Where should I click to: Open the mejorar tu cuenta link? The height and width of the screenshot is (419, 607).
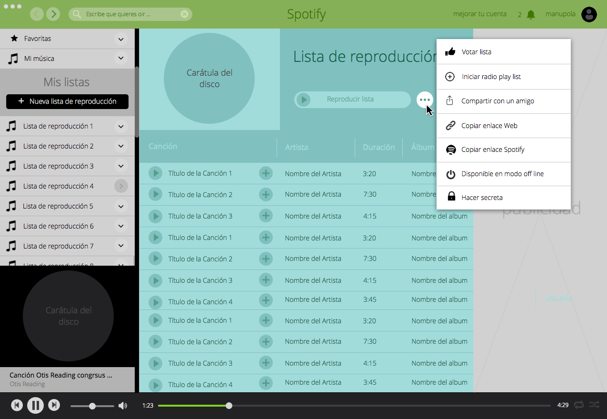point(480,14)
